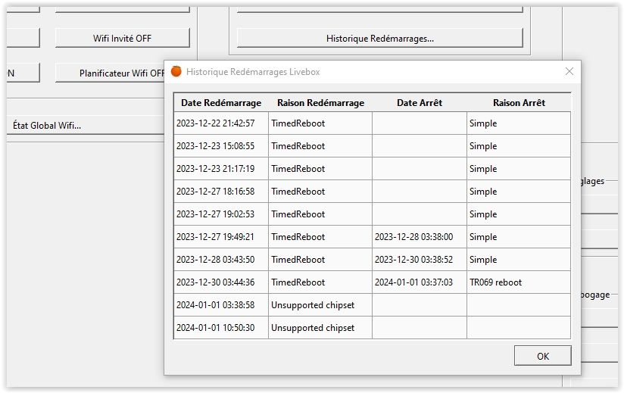Select the 2023-12-22 21:42:57 reboot row
The width and height of the screenshot is (624, 393).
pos(216,123)
